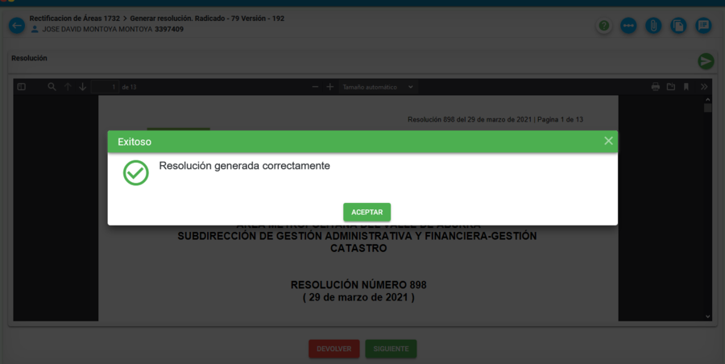Click the PDF viewer search magnifier
This screenshot has width=725, height=364.
pos(52,87)
